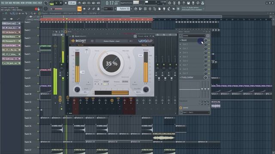Viewport: 275px width, 154px height.
Task: Click the orange highlighted icon in mixer title bar
Action: (66, 32)
